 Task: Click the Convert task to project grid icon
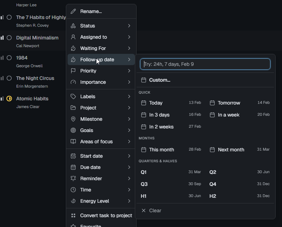tap(74, 215)
